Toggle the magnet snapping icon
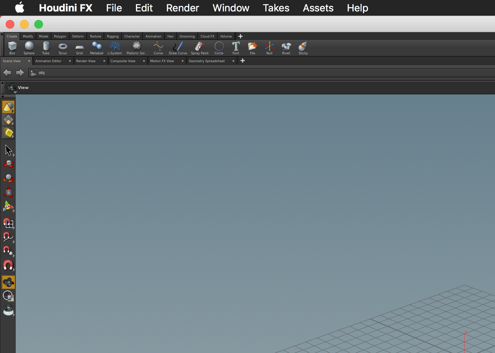 [x=8, y=265]
